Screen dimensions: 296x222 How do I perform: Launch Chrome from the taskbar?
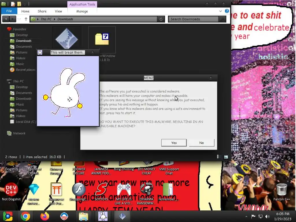pos(25,216)
